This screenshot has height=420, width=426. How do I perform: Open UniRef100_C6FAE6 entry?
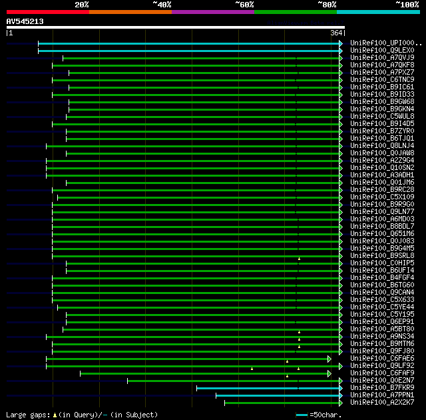tap(382, 359)
